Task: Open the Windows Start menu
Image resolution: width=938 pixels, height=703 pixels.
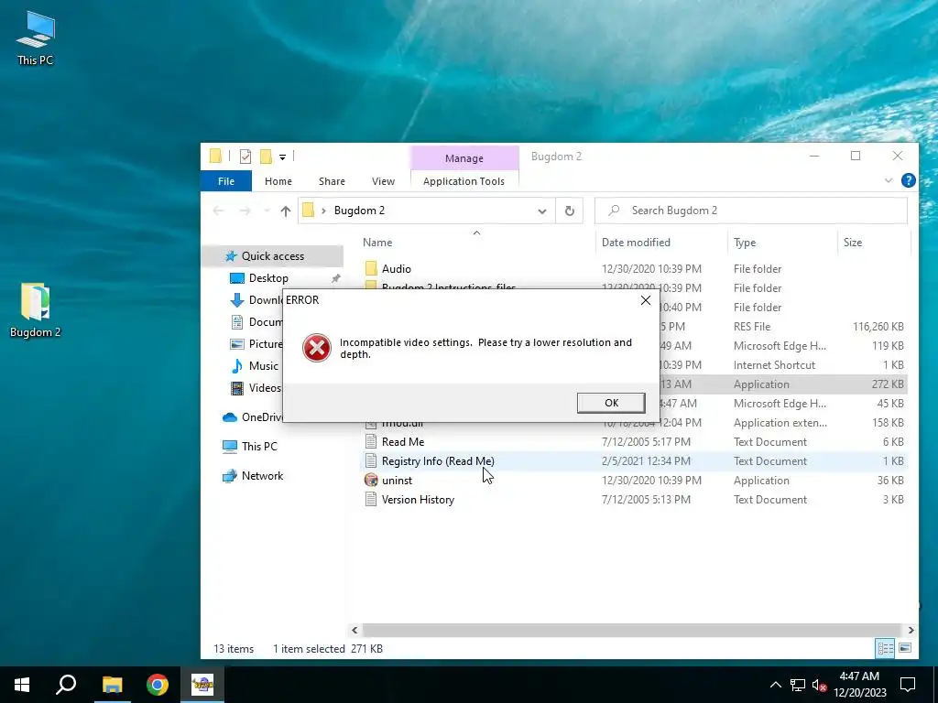Action: click(22, 685)
